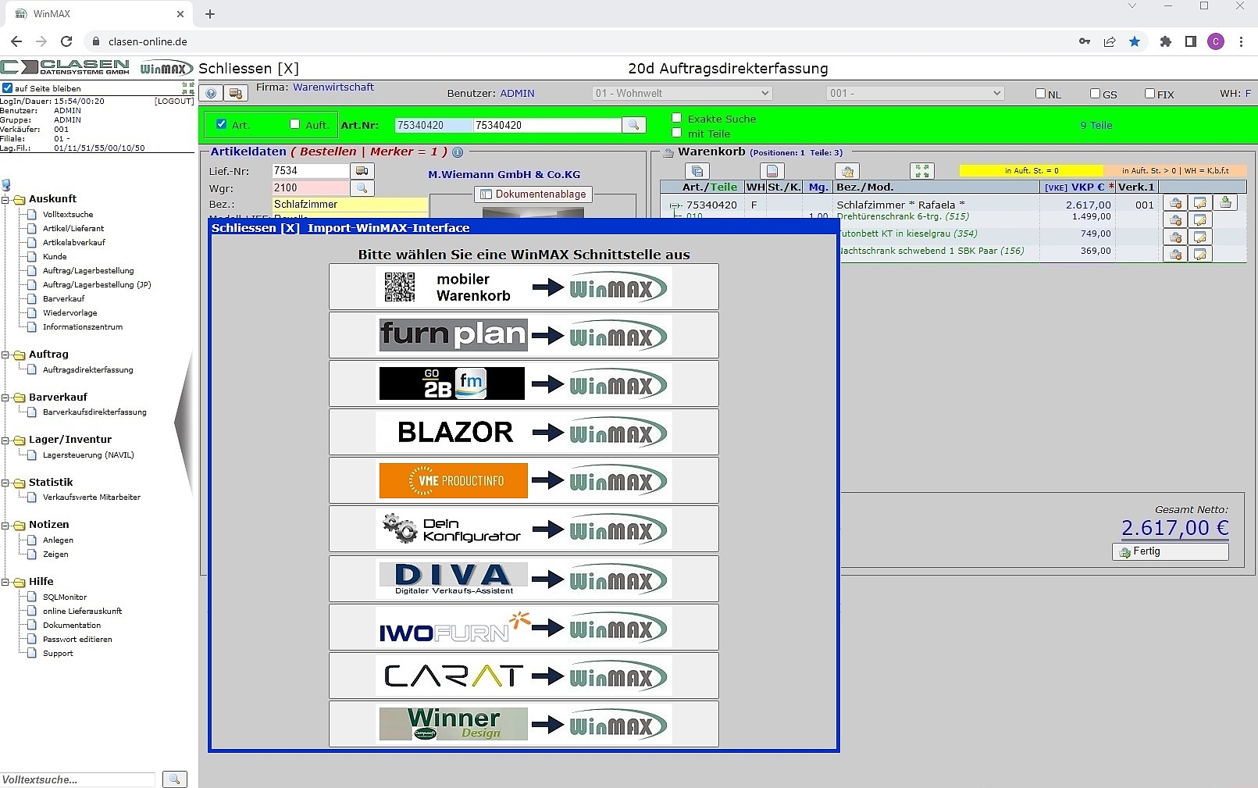Choose the DIVA to WinMAX interface

click(x=523, y=579)
